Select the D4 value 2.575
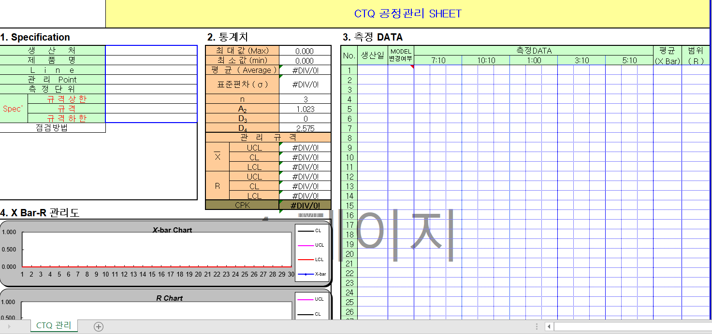The image size is (712, 334). pyautogui.click(x=305, y=128)
